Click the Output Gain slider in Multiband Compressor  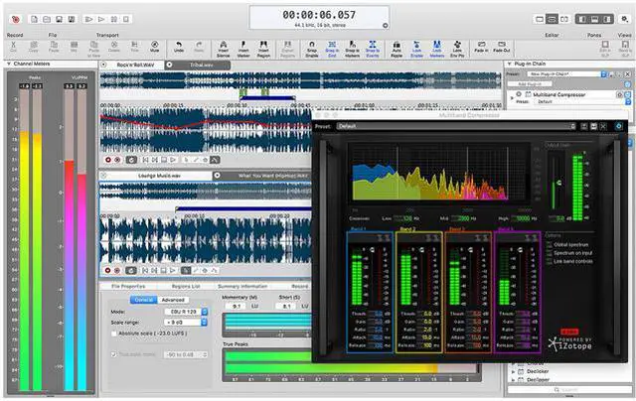pyautogui.click(x=558, y=183)
